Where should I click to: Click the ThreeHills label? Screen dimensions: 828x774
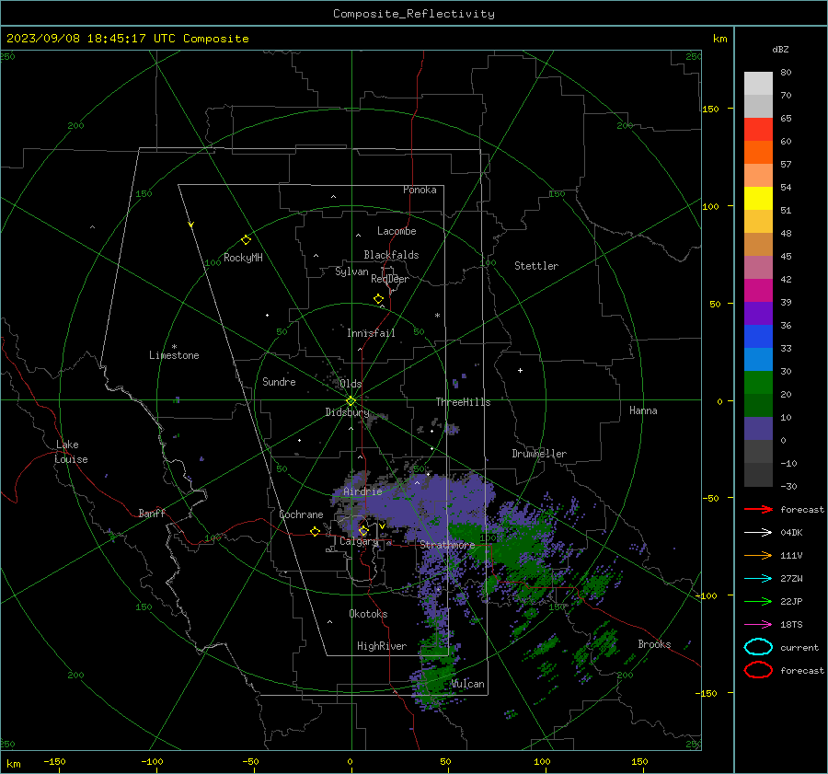pos(463,402)
